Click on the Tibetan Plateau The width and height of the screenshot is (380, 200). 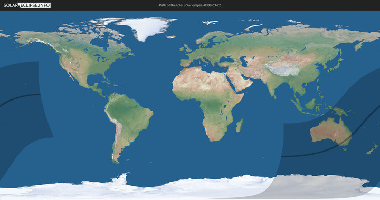coord(282,69)
